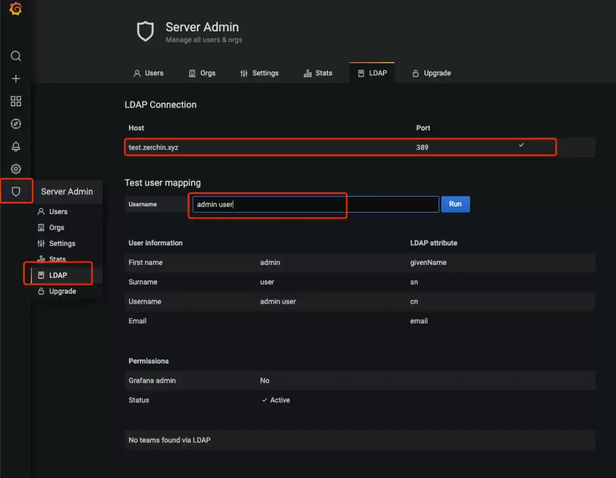Choose LDAP in the side menu
The image size is (616, 478).
coord(58,275)
